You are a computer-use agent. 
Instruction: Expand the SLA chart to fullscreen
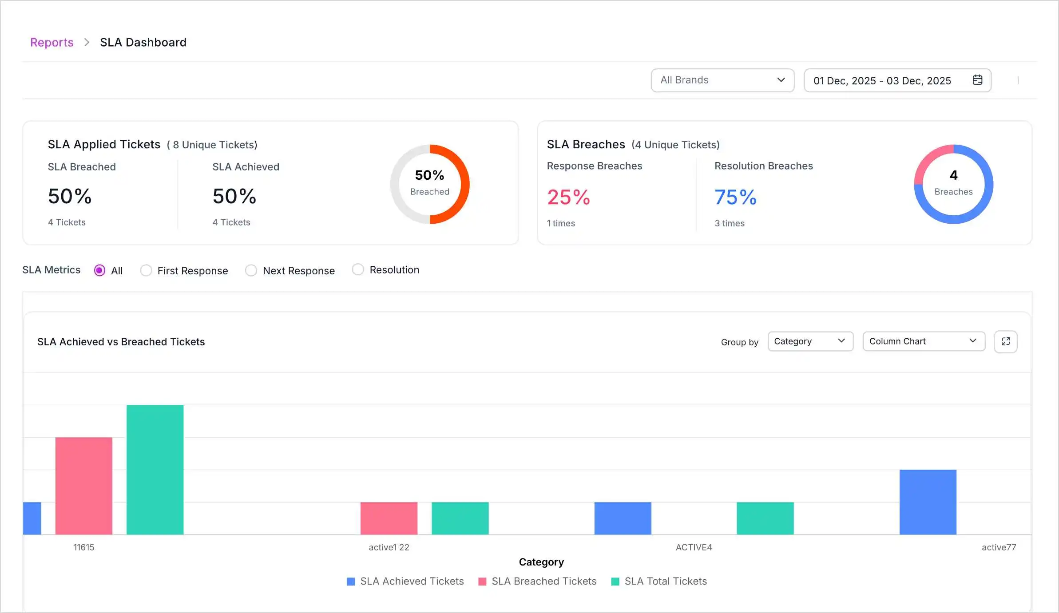[1006, 341]
